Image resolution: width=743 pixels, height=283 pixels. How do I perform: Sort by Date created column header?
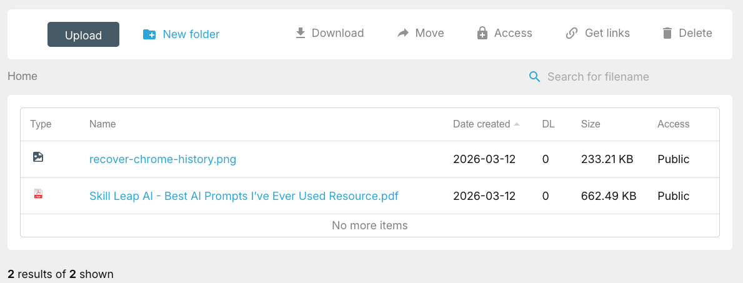point(481,124)
